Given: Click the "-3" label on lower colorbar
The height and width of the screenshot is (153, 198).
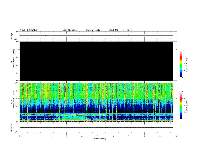Looking at the screenshot, I should 184,92.
